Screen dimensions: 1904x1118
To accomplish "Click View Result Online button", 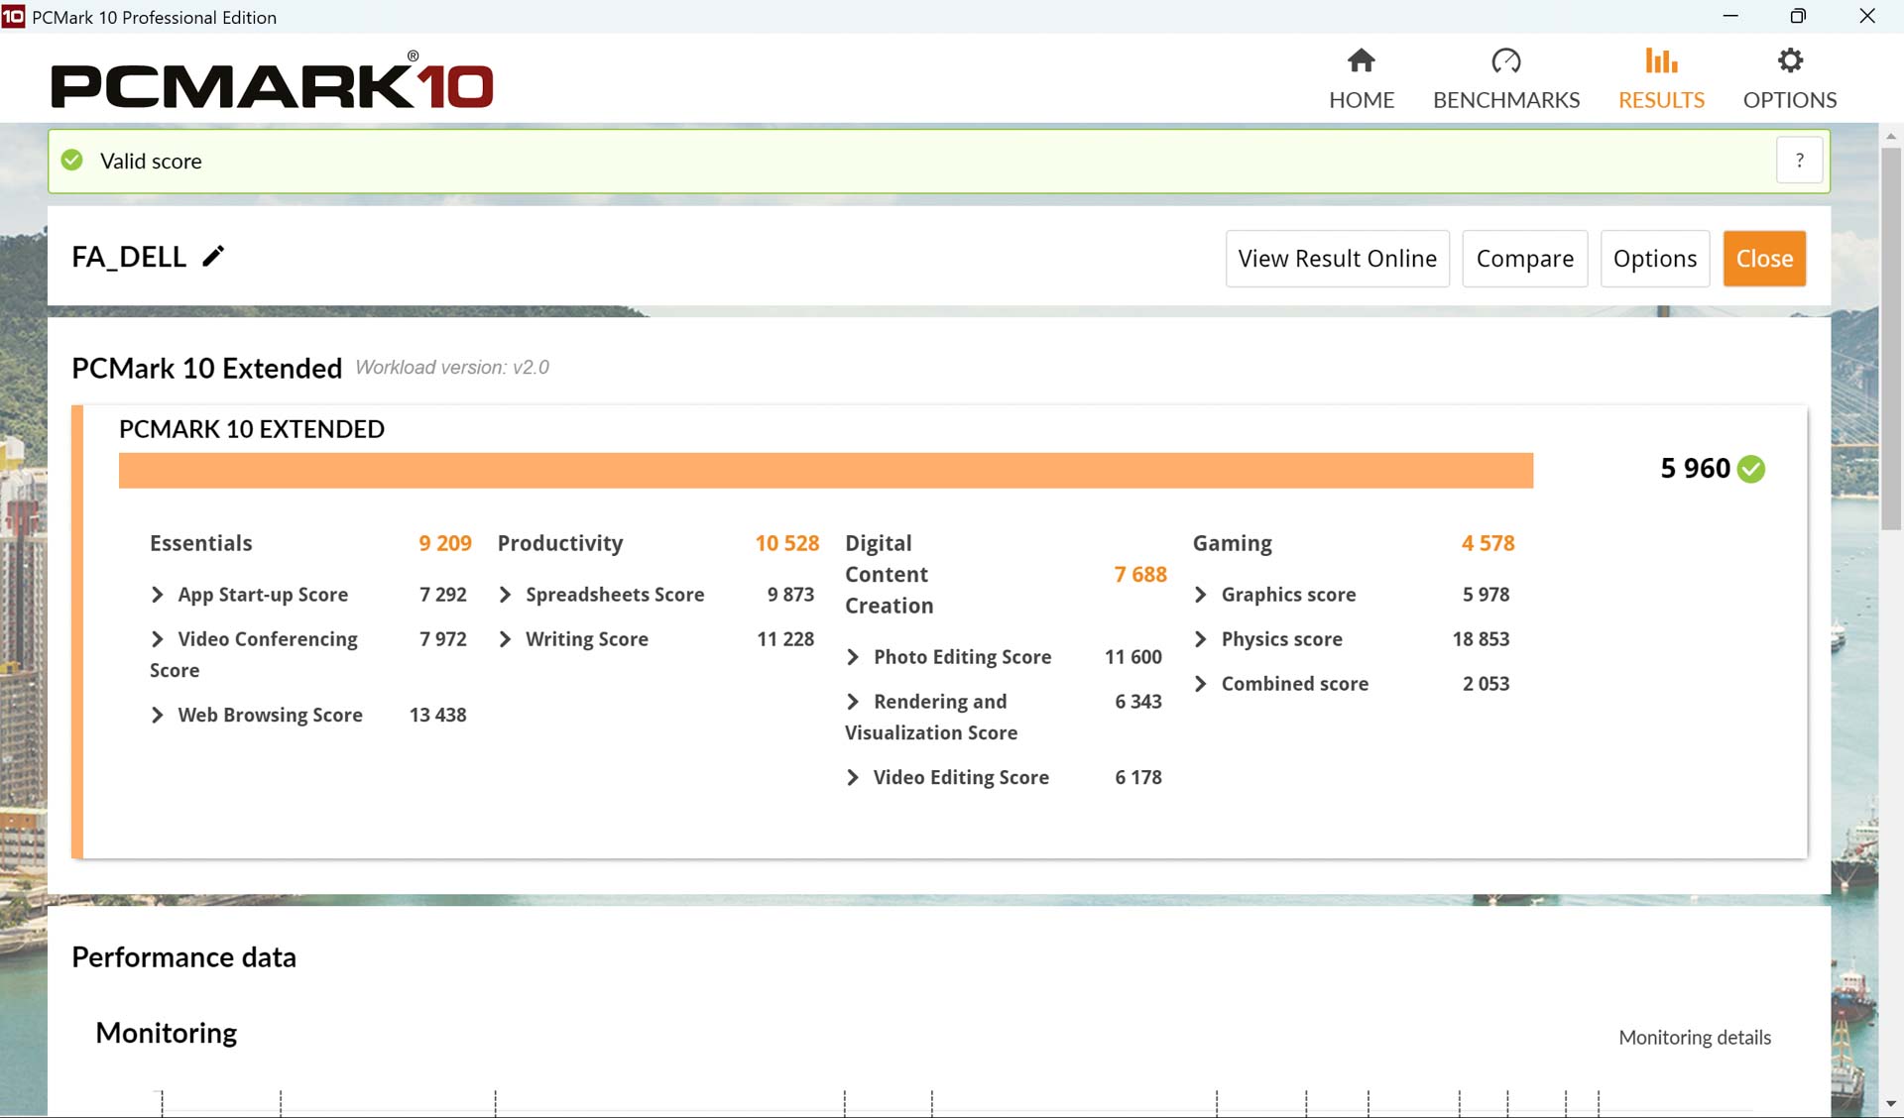I will click(x=1337, y=259).
